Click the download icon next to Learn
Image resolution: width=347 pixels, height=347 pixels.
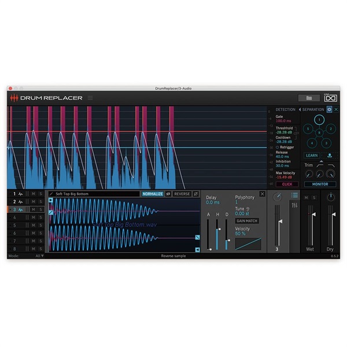(x=329, y=156)
